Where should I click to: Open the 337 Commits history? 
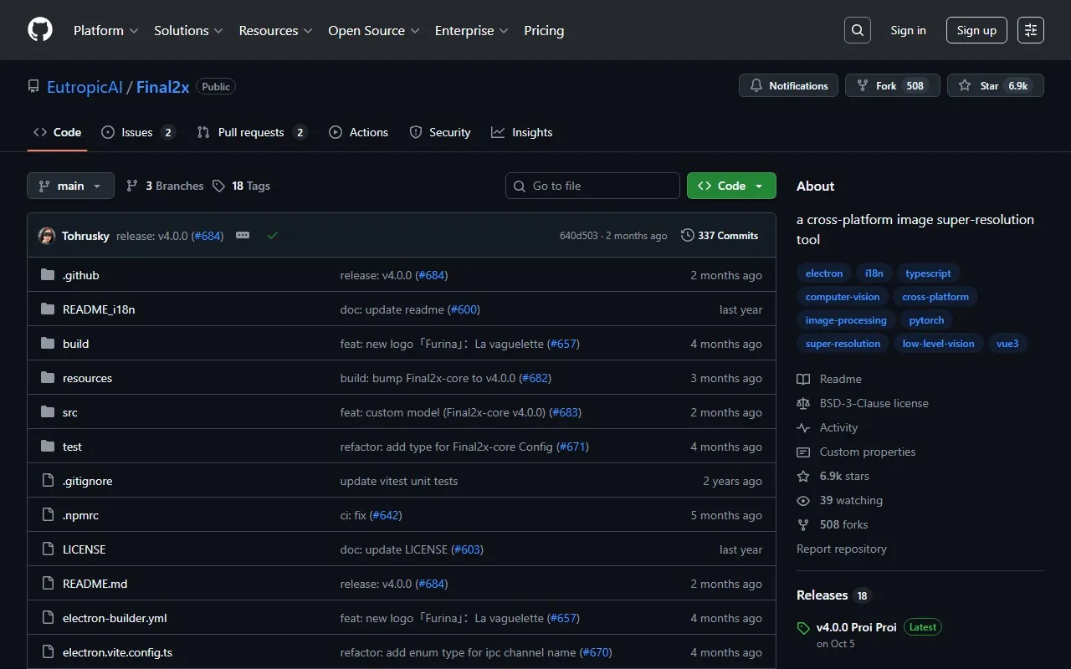720,236
